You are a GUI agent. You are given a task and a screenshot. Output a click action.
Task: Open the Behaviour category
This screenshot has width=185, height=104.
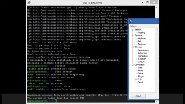tap(143, 53)
